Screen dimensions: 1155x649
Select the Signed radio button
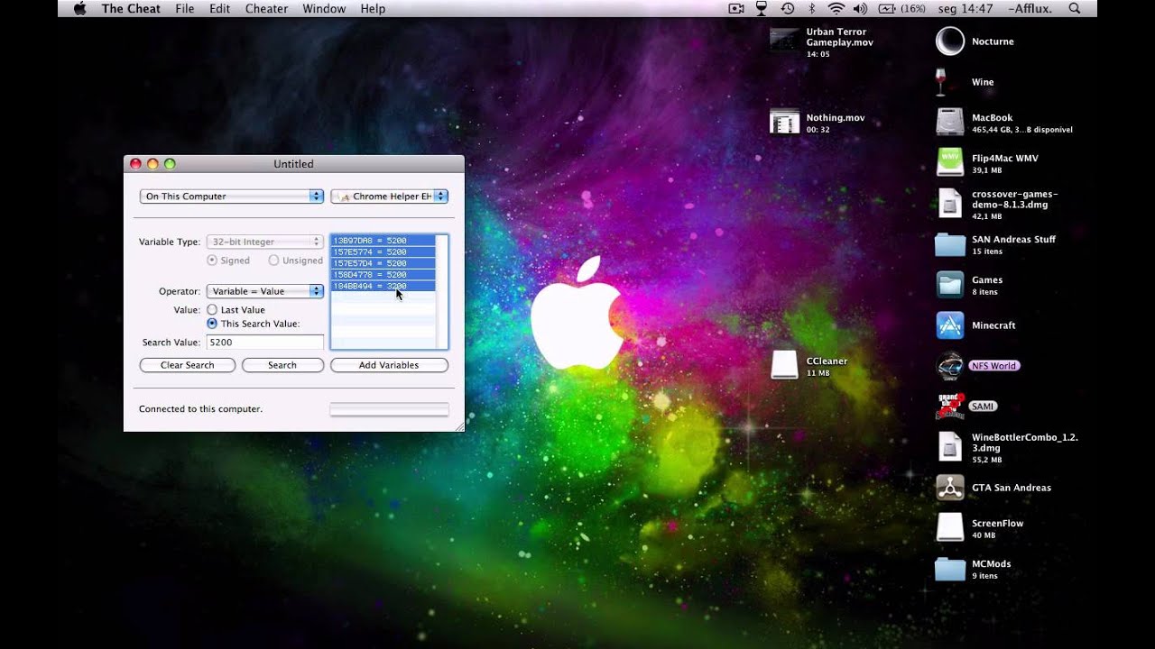tap(212, 260)
